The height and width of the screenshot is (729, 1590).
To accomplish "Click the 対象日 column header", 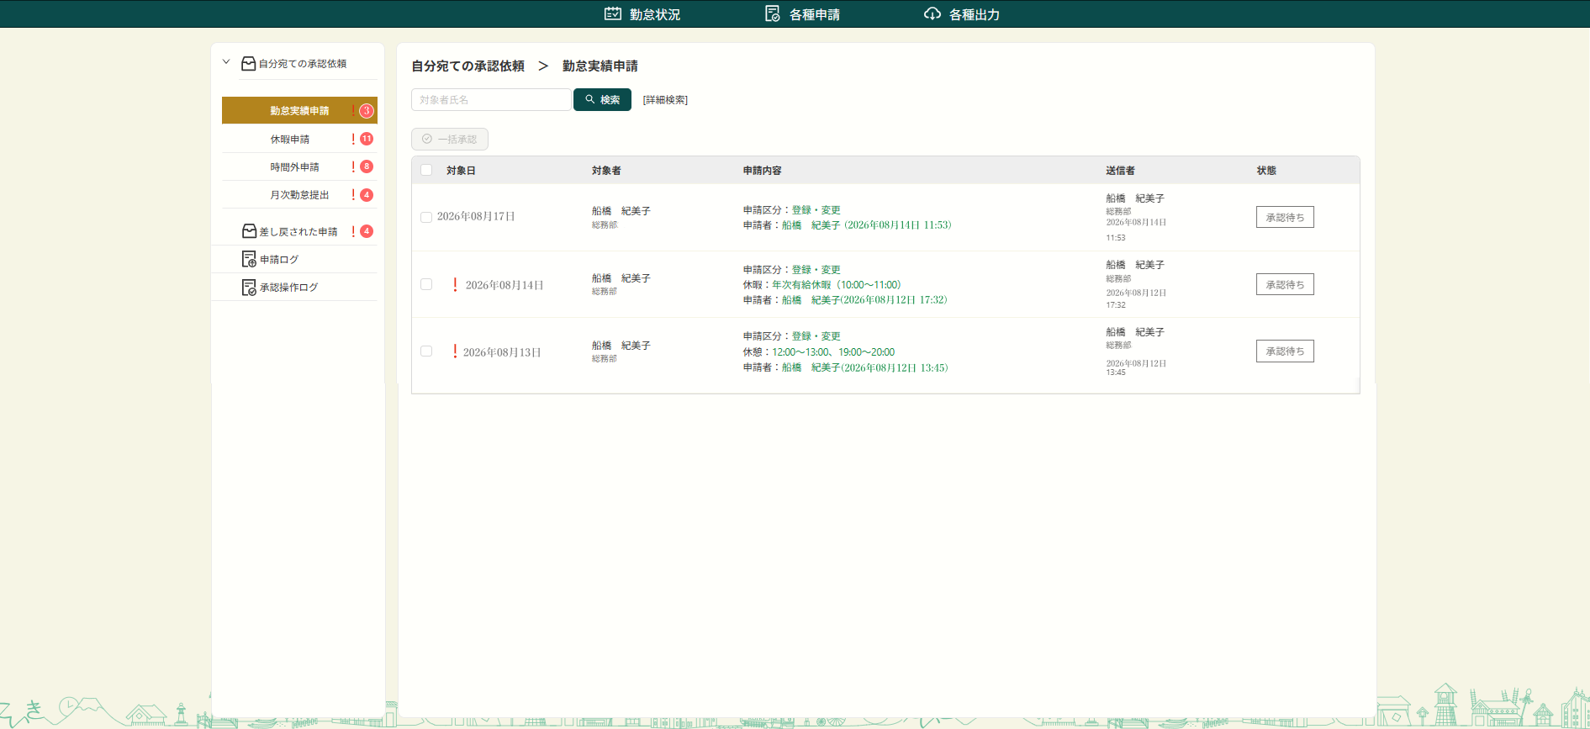I will click(461, 171).
